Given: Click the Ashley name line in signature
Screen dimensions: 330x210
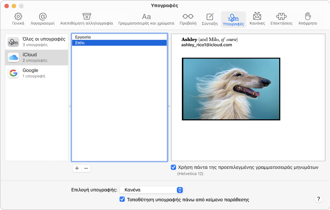Looking at the screenshot, I should (210, 39).
